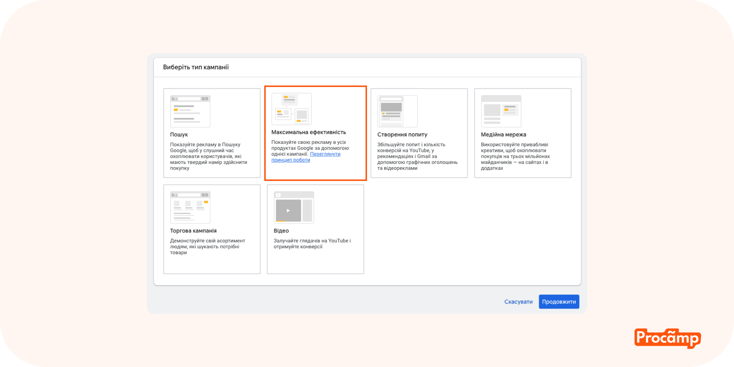The height and width of the screenshot is (367, 734).
Task: Pick the 'Створення попиту' campaign title
Action: (402, 135)
